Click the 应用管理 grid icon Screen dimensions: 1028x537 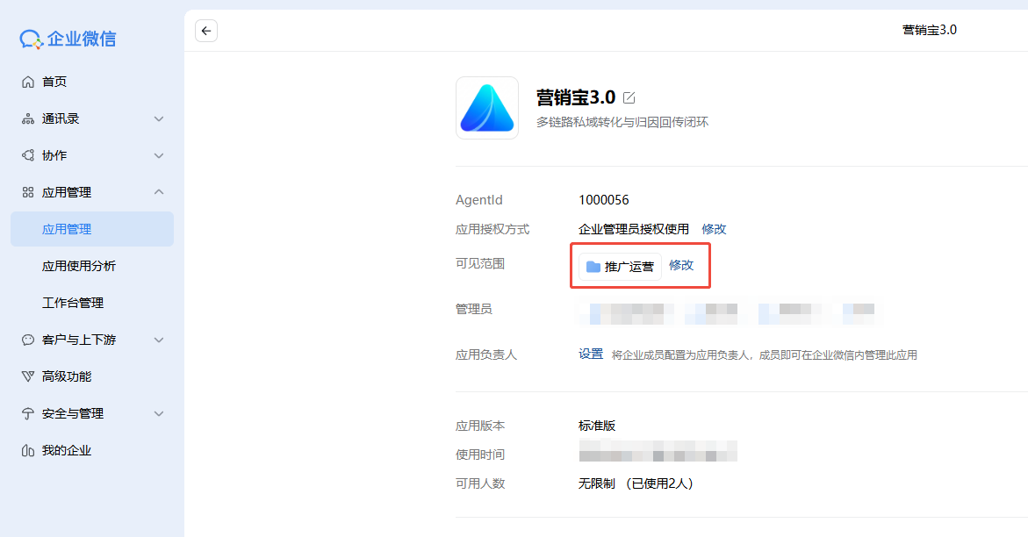pos(27,192)
